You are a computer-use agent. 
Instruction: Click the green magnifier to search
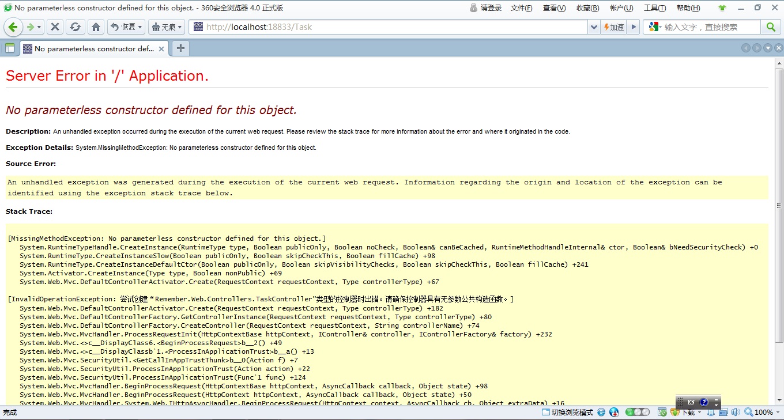click(x=771, y=27)
